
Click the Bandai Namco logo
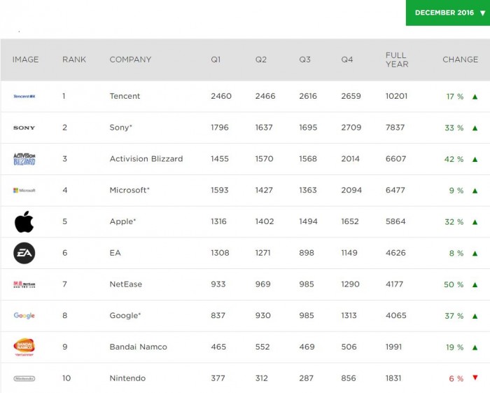click(x=24, y=347)
